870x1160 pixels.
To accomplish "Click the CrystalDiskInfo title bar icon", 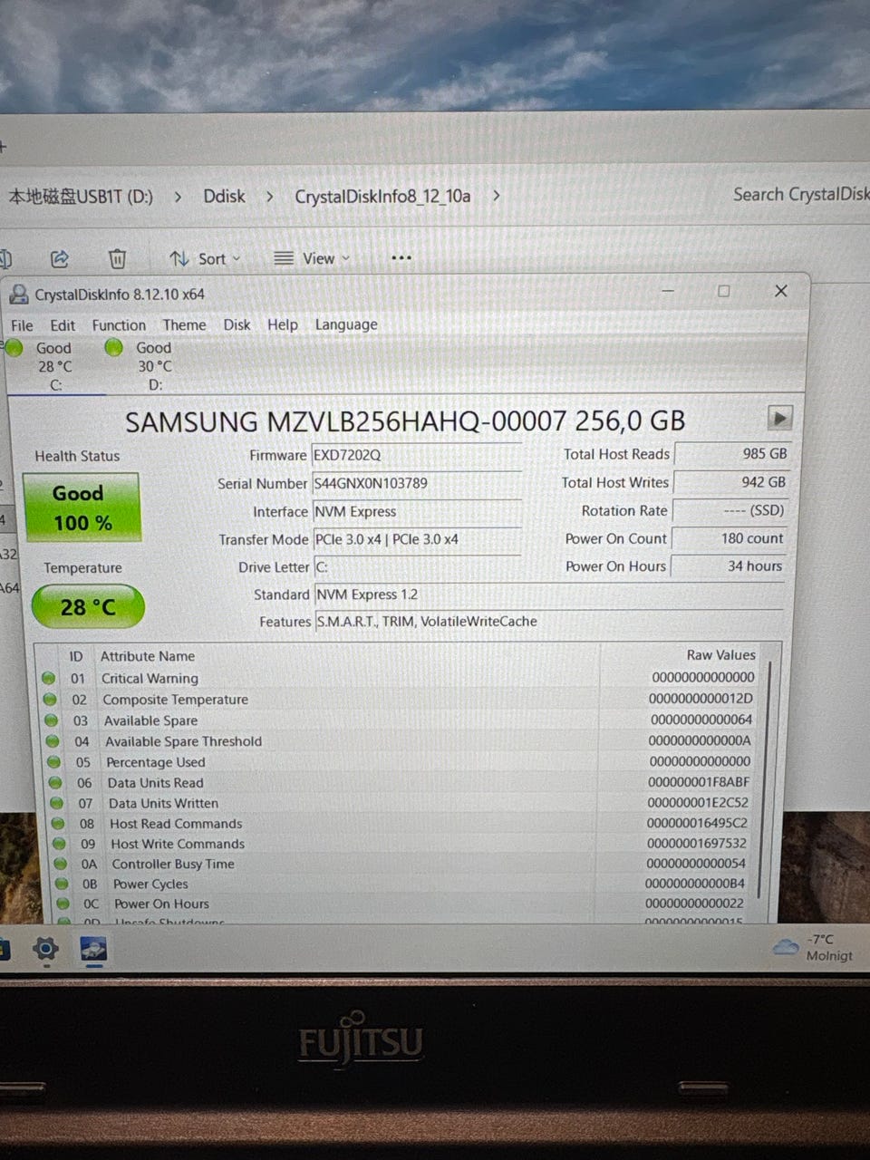I will [x=19, y=294].
